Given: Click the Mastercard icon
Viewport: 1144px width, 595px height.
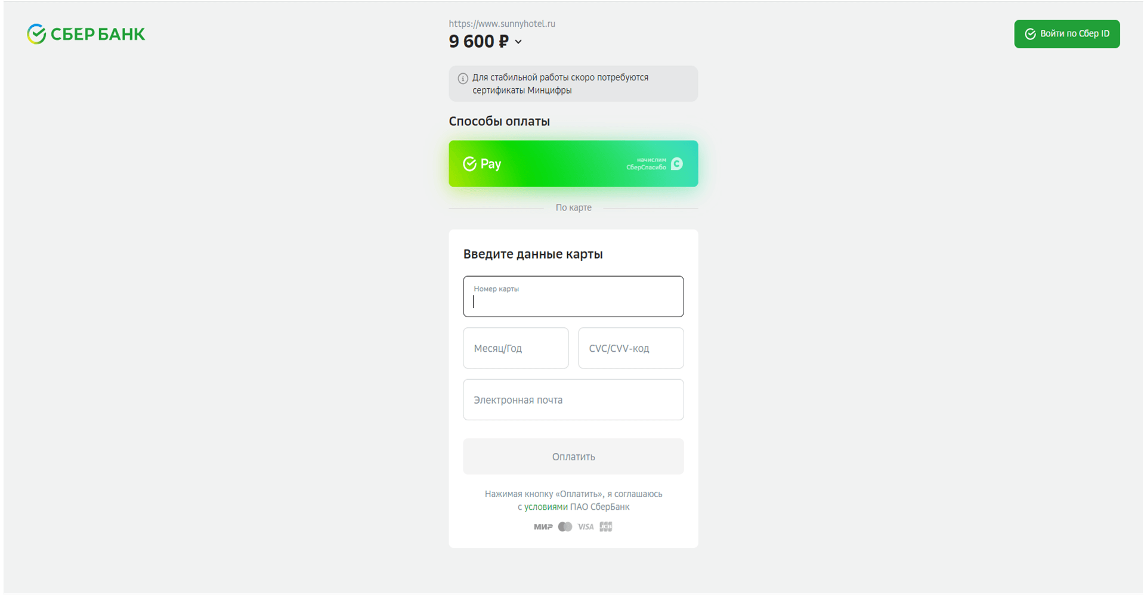Looking at the screenshot, I should [565, 526].
